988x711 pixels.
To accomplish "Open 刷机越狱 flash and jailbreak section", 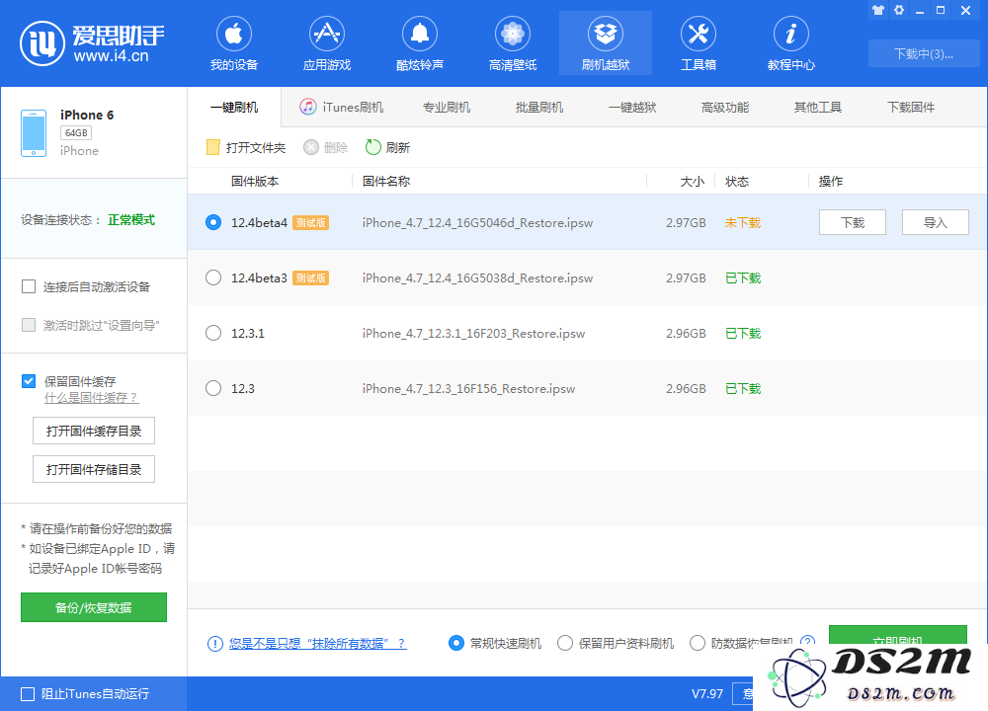I will 606,44.
